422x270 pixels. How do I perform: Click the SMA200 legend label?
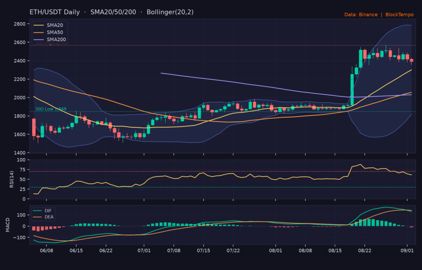tap(56, 39)
